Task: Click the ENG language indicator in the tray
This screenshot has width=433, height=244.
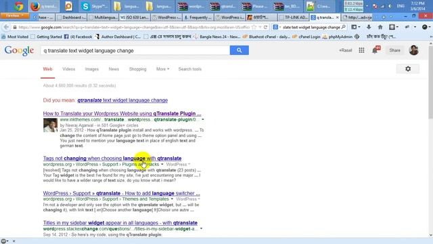Action: coord(401,6)
